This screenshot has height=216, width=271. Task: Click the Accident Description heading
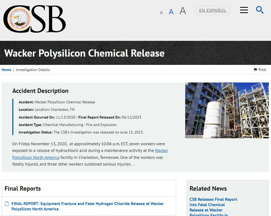point(40,91)
